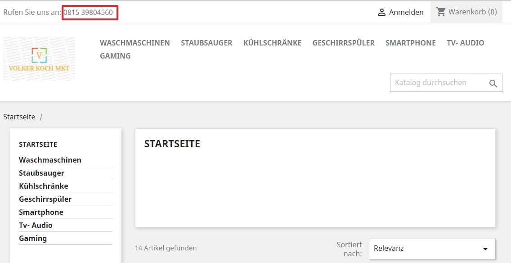
Task: Click the user account icon beside Anmelden
Action: (x=381, y=13)
